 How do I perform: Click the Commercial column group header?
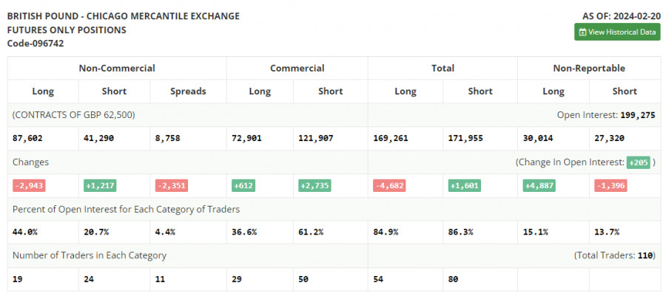pyautogui.click(x=297, y=68)
